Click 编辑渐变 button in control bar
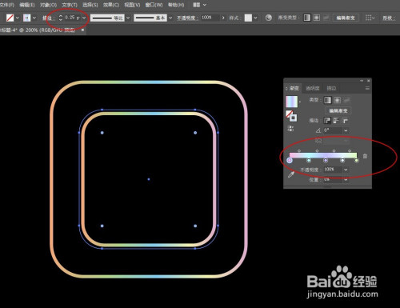Image resolution: width=400 pixels, height=308 pixels. click(346, 18)
